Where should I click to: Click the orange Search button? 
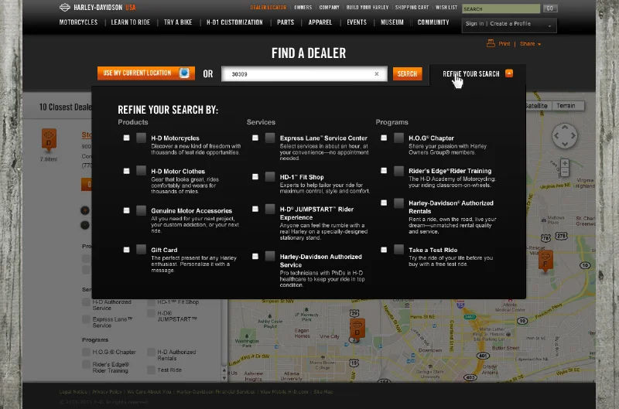click(407, 73)
